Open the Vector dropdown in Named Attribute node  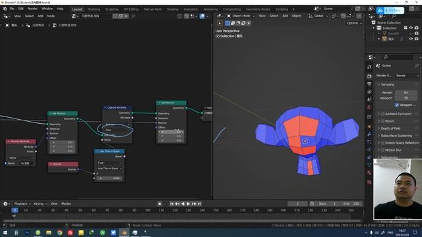(21, 158)
